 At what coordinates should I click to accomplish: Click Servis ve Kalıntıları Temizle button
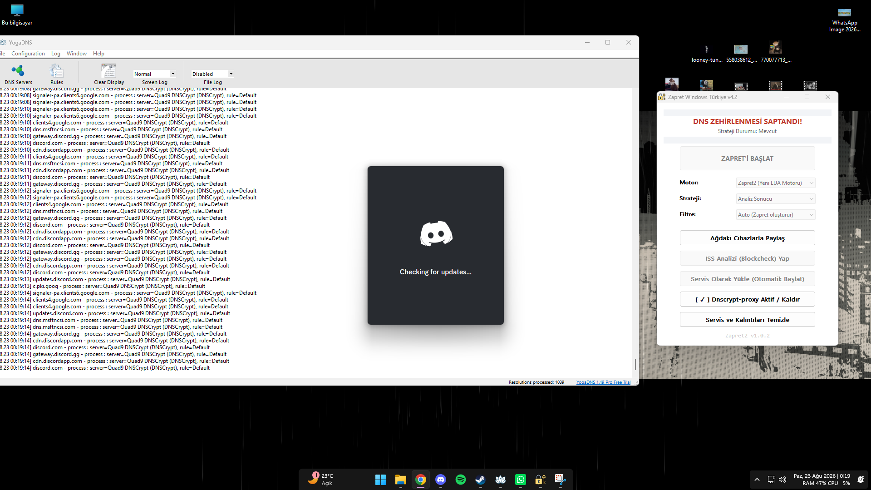tap(747, 320)
